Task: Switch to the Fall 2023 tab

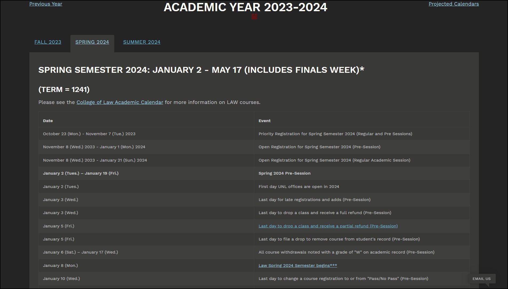Action: 48,42
